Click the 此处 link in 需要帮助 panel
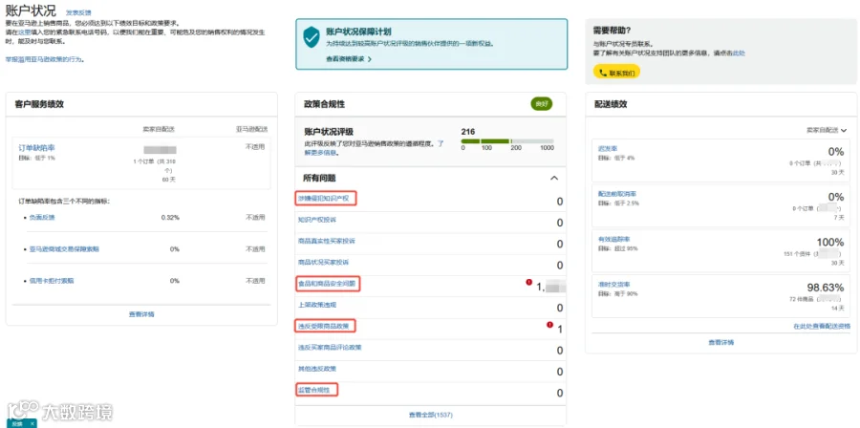The width and height of the screenshot is (860, 428). coord(740,53)
